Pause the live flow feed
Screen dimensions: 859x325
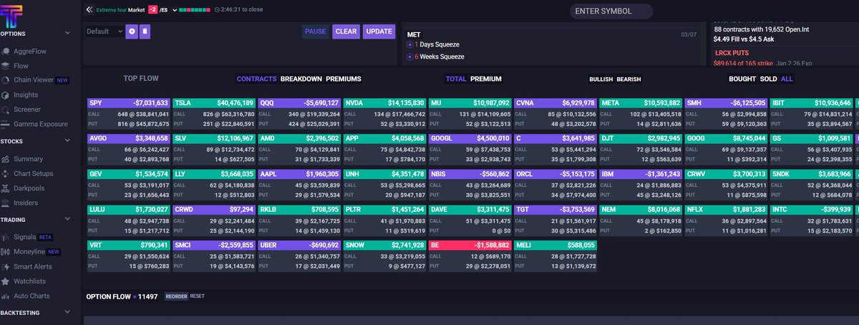pyautogui.click(x=316, y=31)
